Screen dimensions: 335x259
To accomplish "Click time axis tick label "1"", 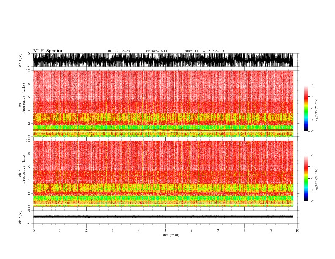I will point(60,231).
